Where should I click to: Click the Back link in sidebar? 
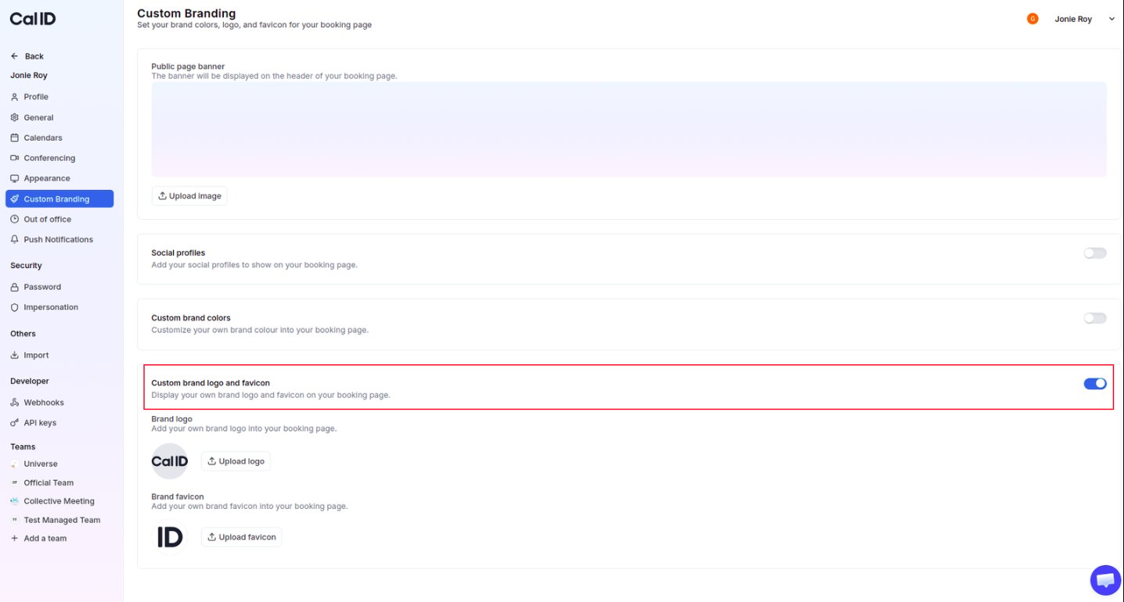pos(27,56)
